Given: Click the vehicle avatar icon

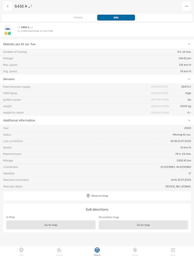Looking at the screenshot, I should pyautogui.click(x=7, y=28).
